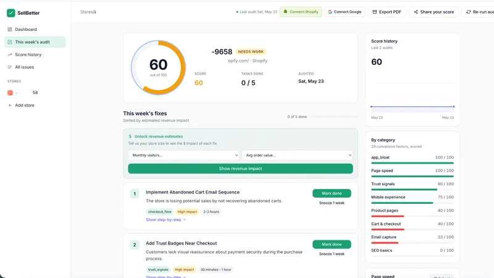The height and width of the screenshot is (278, 494).
Task: Click Share your score
Action: click(x=434, y=12)
